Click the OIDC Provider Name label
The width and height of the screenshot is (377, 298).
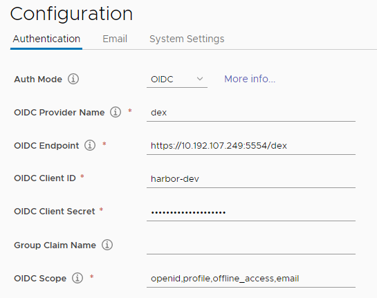[59, 112]
